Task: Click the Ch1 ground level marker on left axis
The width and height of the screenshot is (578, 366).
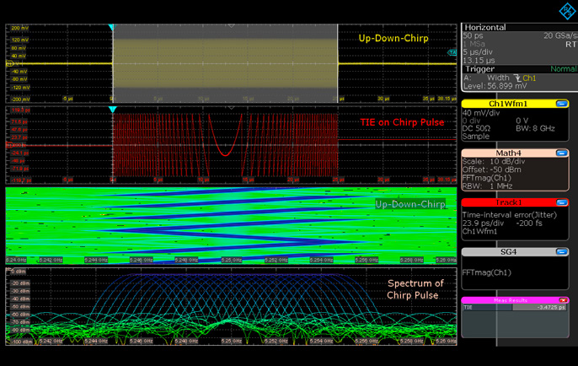Action: (9, 63)
